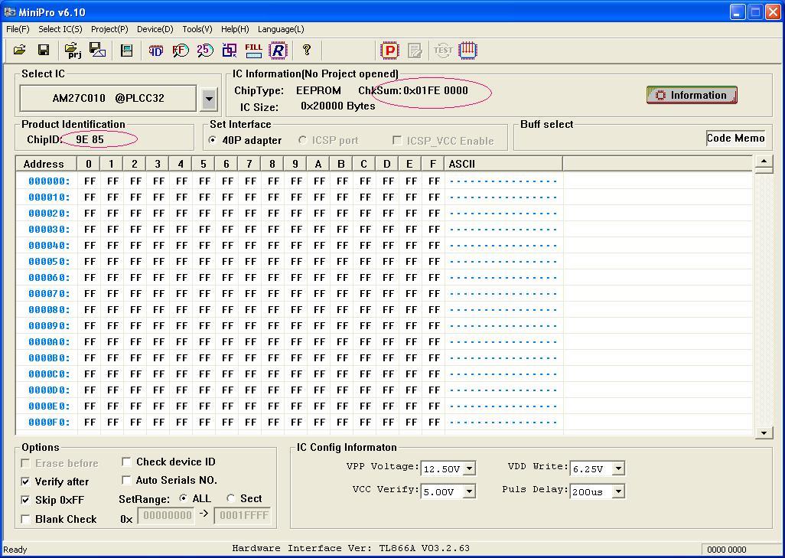Open the Language(L) menu
This screenshot has width=785, height=558.
click(280, 29)
